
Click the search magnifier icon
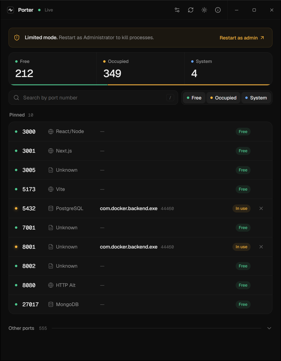click(x=16, y=98)
